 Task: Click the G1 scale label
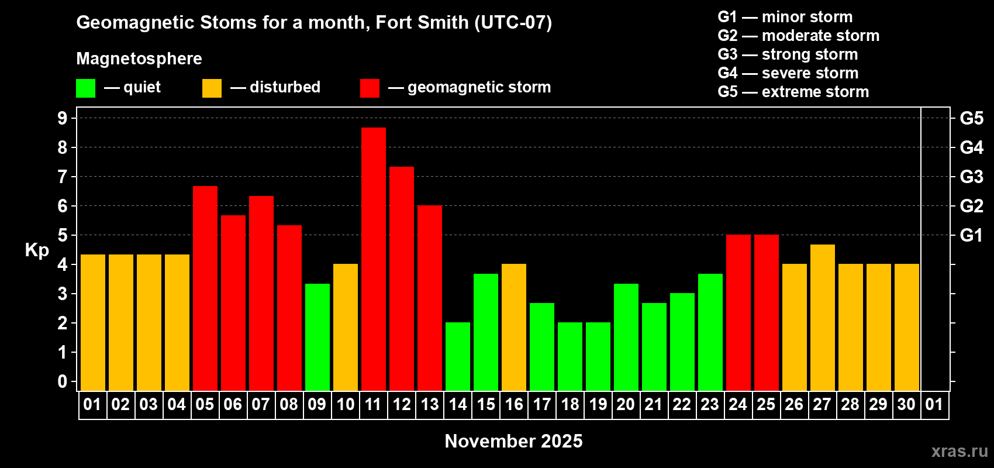point(971,235)
